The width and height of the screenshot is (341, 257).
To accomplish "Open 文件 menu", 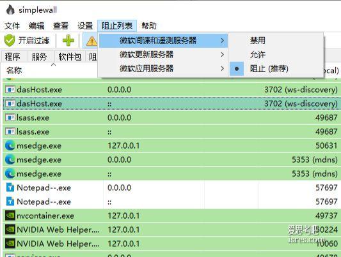I will tap(12, 26).
